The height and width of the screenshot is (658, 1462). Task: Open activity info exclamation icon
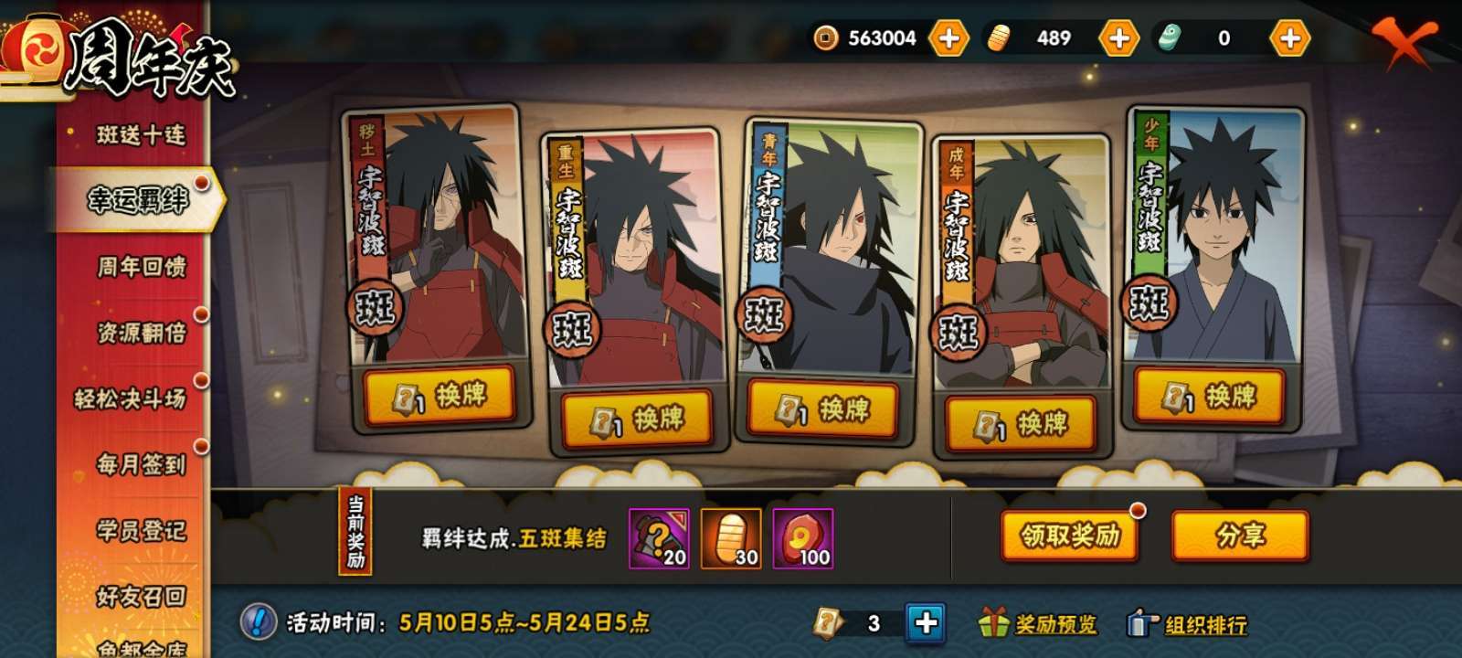point(259,622)
